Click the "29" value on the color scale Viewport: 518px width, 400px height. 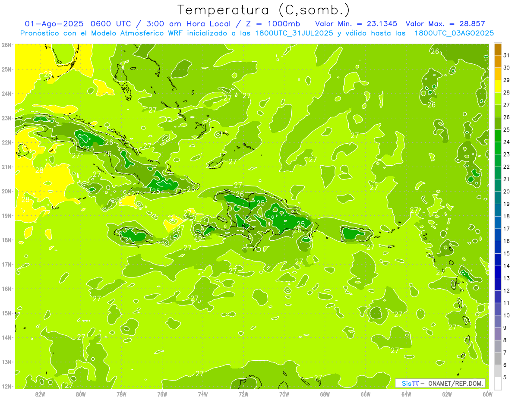click(x=506, y=80)
